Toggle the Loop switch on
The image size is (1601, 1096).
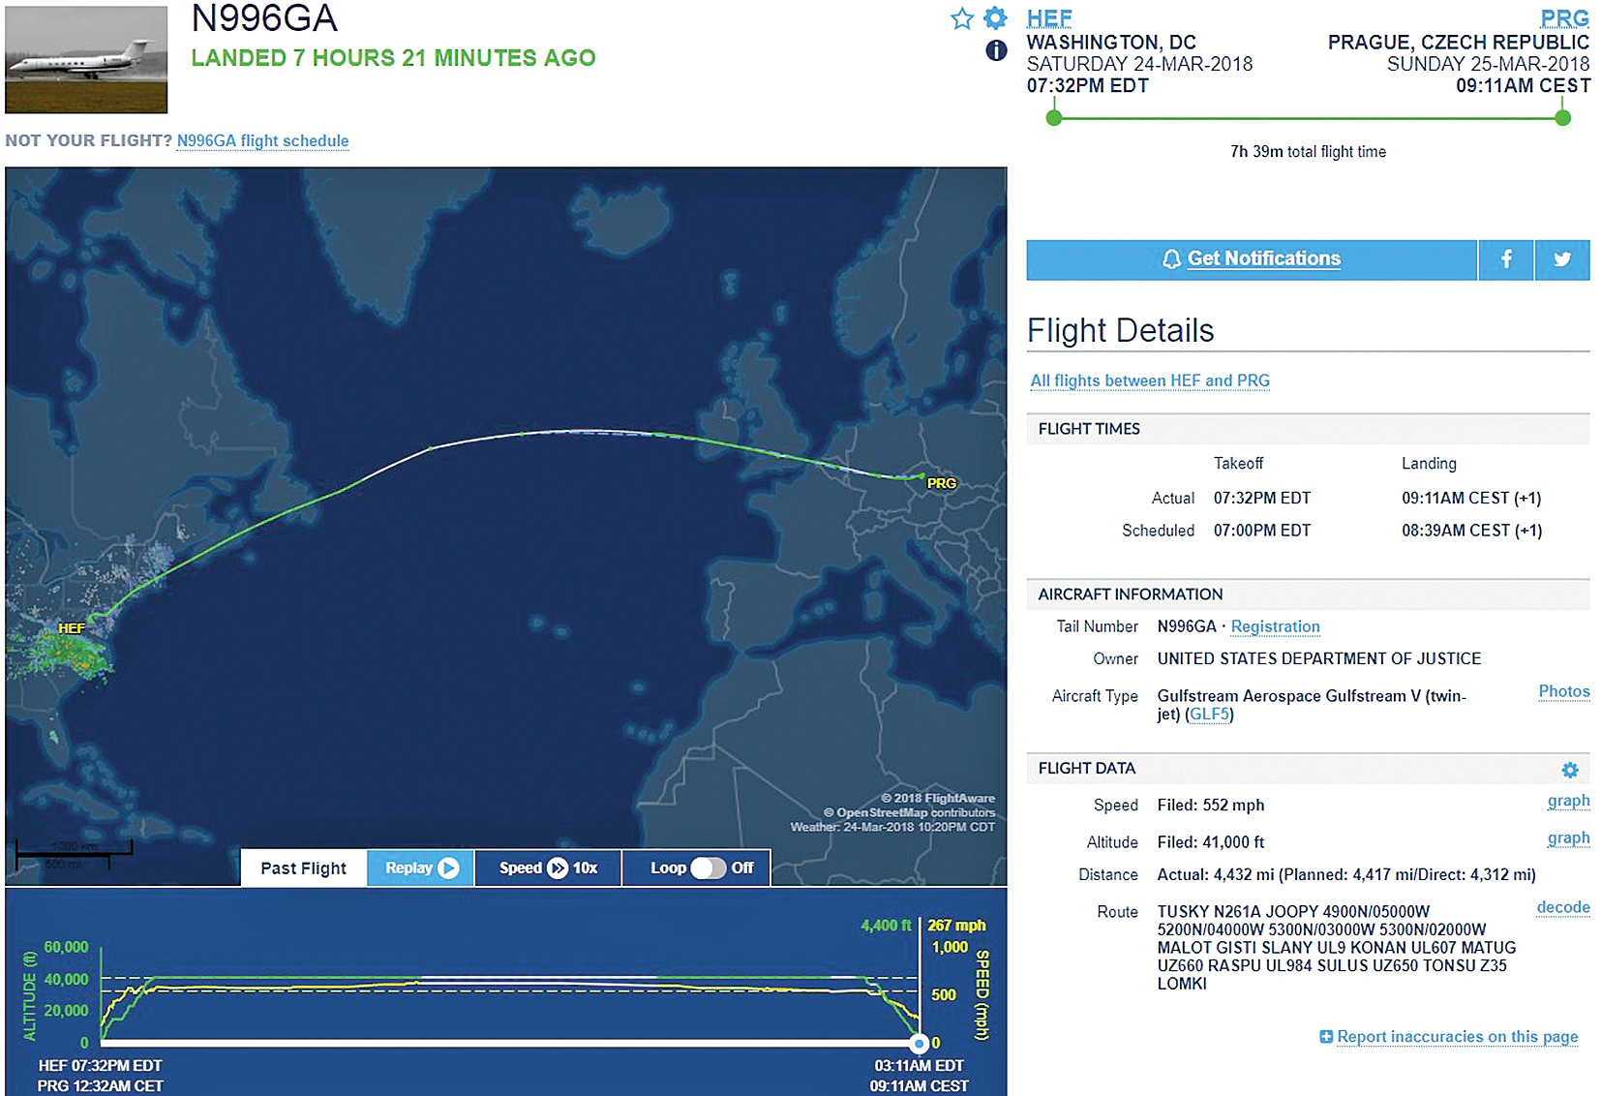[708, 868]
